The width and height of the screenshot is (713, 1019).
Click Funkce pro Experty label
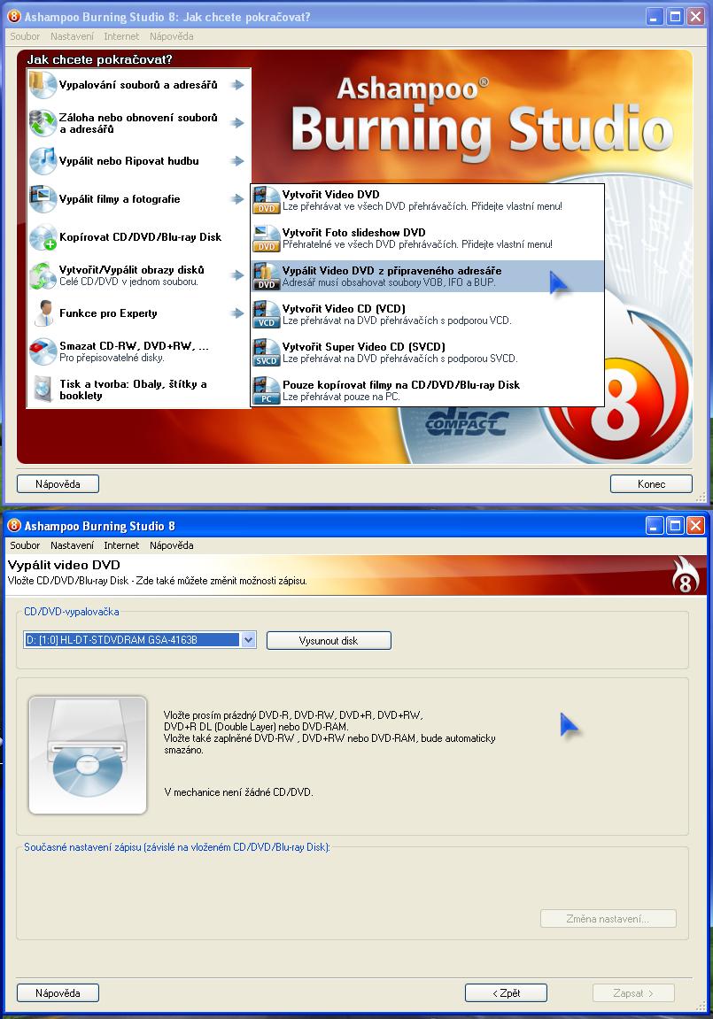109,313
